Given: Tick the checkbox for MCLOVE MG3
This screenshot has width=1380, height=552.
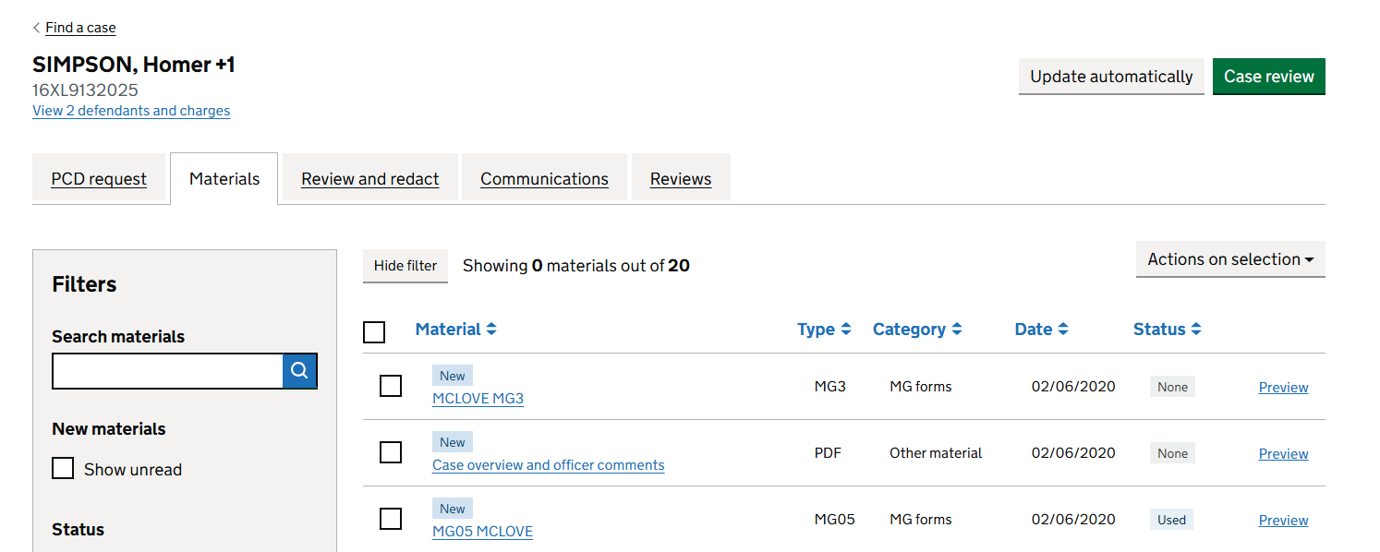Looking at the screenshot, I should click(x=391, y=386).
